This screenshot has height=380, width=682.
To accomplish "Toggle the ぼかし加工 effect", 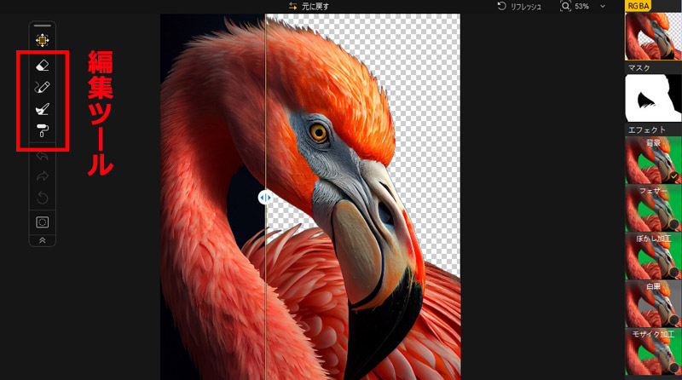I will coord(652,255).
